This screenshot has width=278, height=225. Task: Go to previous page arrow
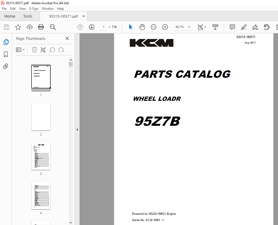point(80,27)
